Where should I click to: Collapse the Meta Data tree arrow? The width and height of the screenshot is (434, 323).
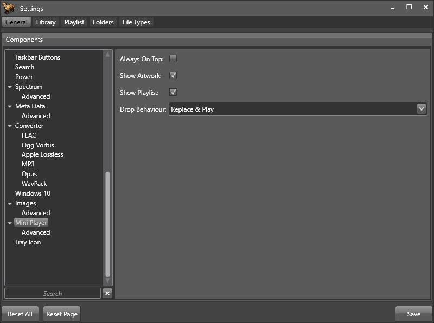click(10, 106)
